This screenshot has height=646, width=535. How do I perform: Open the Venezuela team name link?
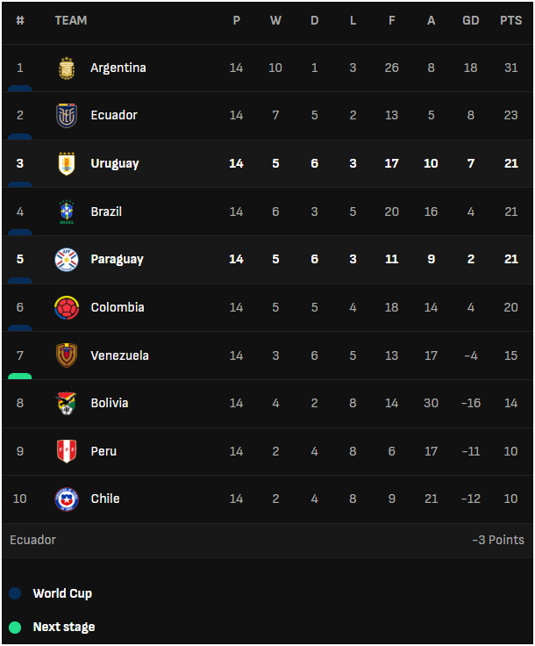[x=120, y=355]
